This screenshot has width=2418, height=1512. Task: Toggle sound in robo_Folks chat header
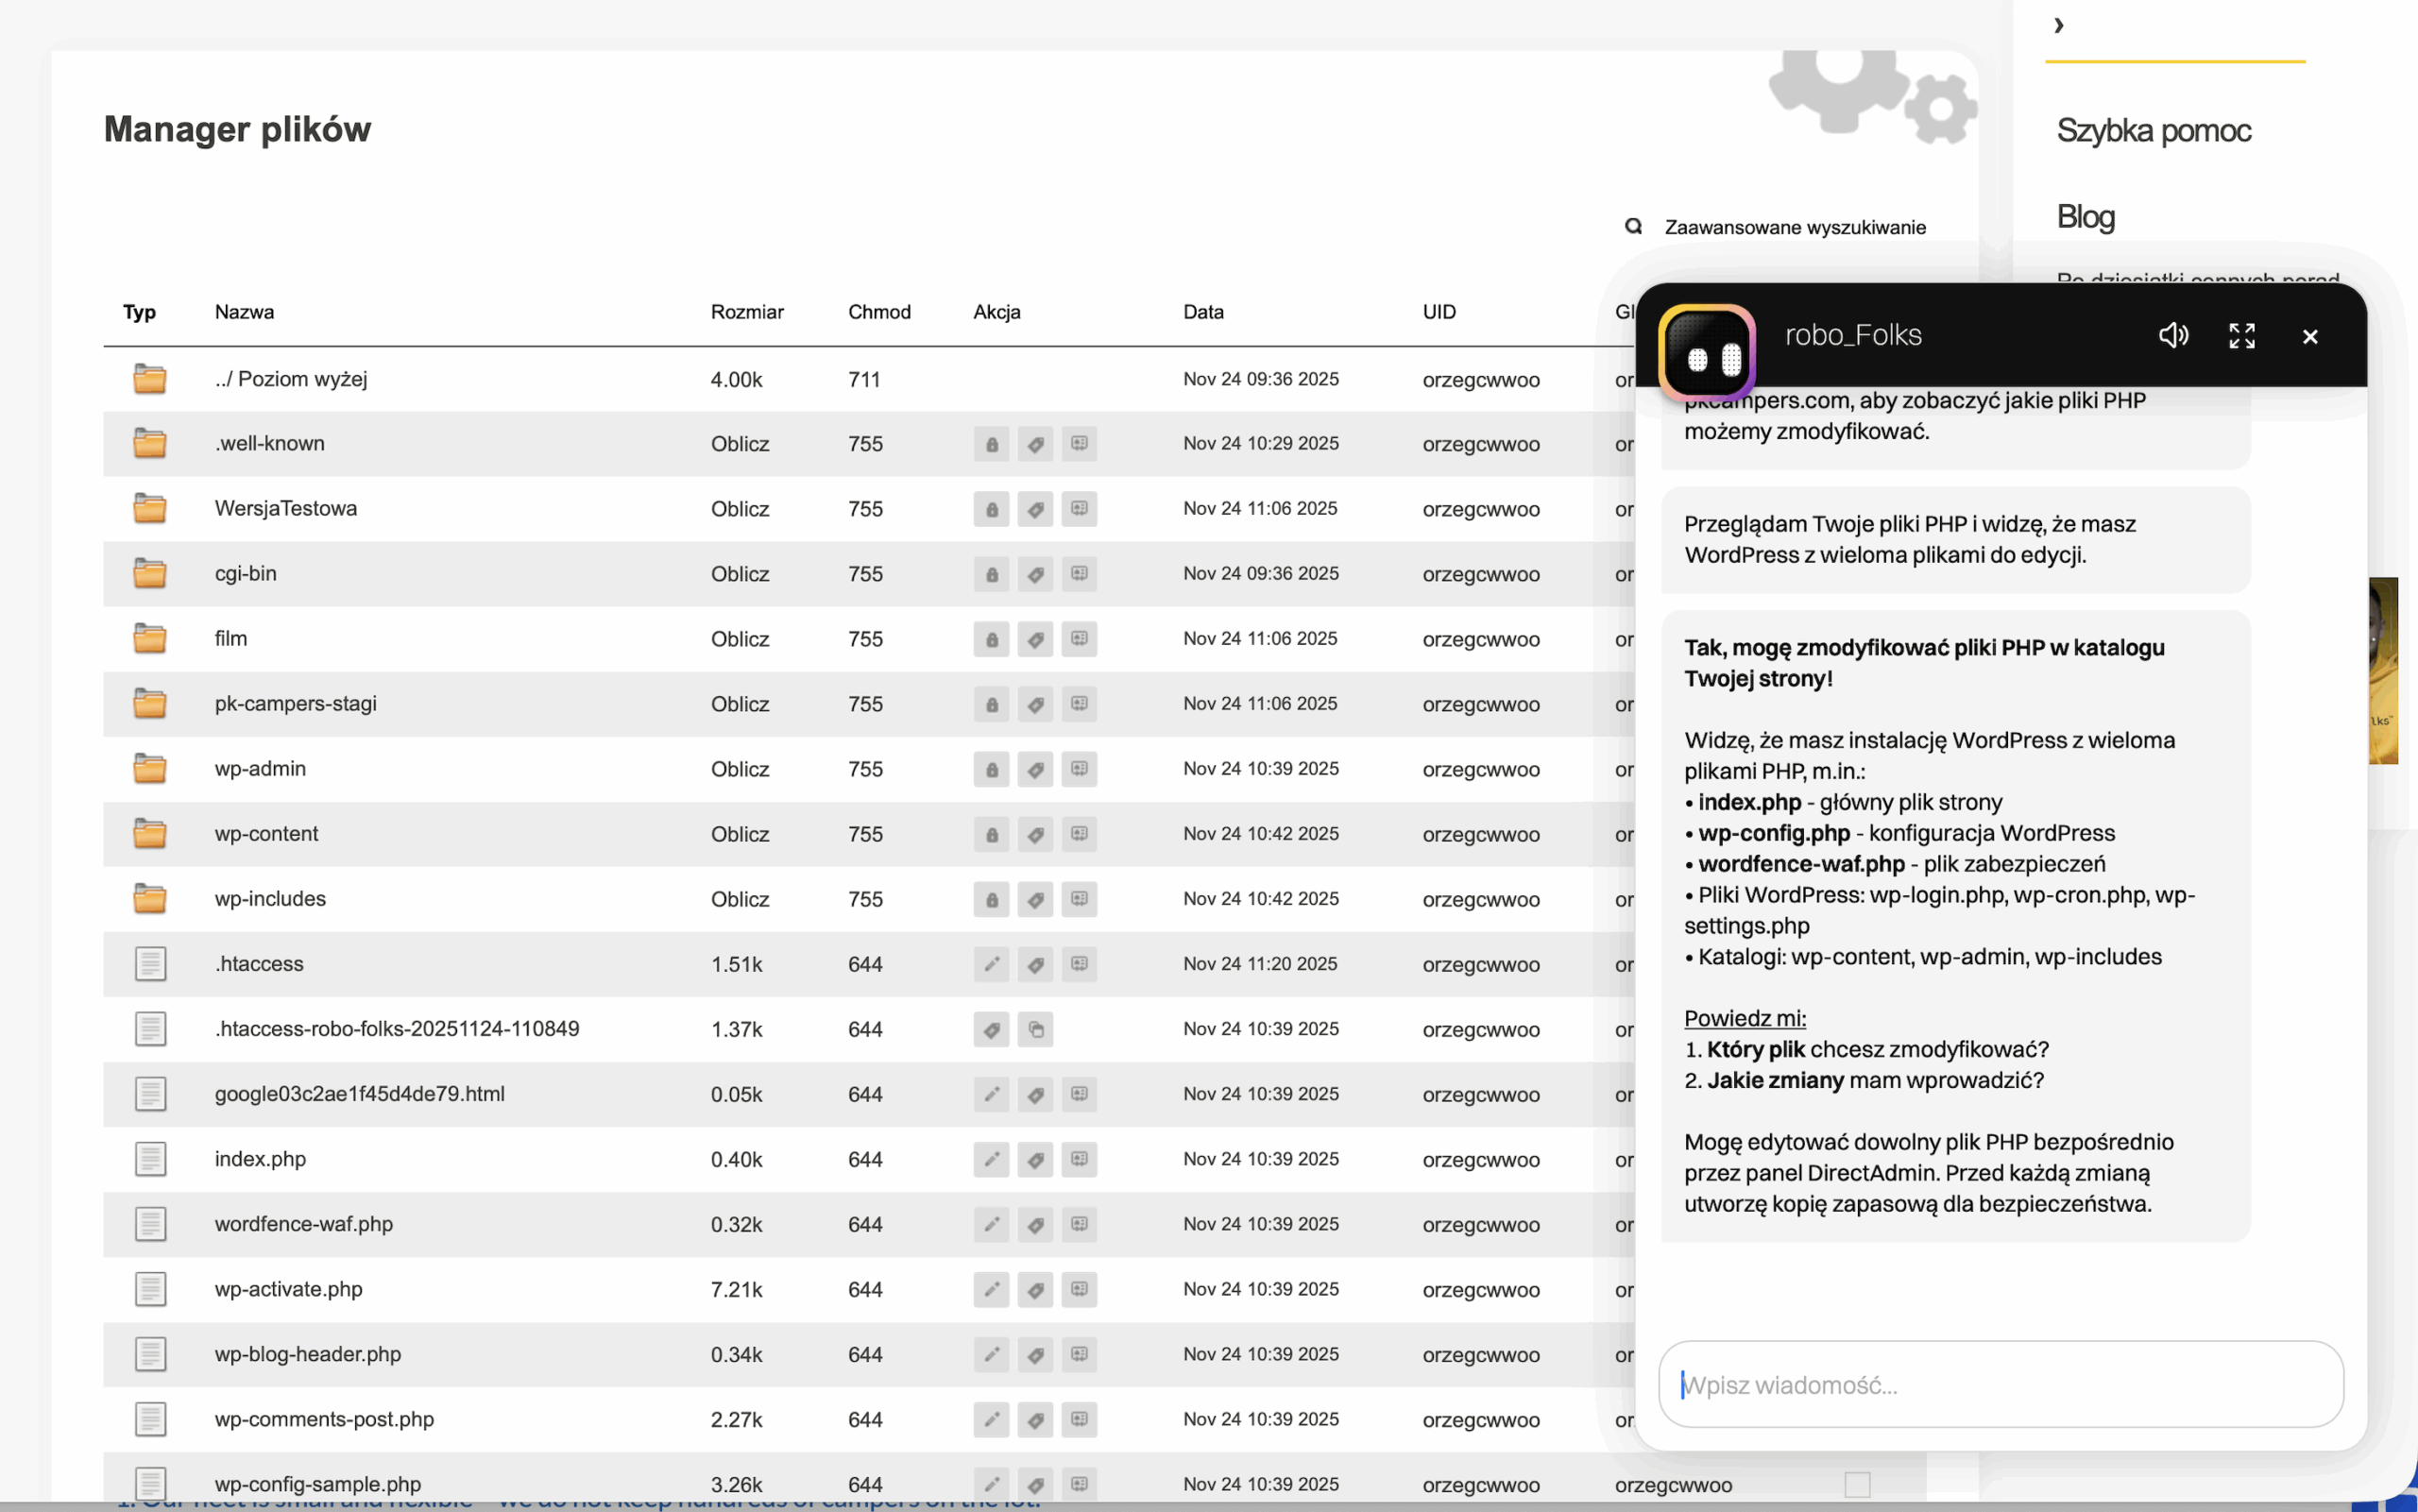[2172, 336]
